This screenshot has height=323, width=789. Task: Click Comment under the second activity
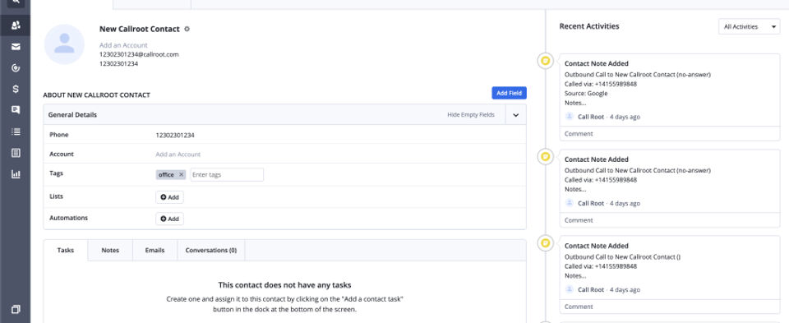click(x=579, y=220)
